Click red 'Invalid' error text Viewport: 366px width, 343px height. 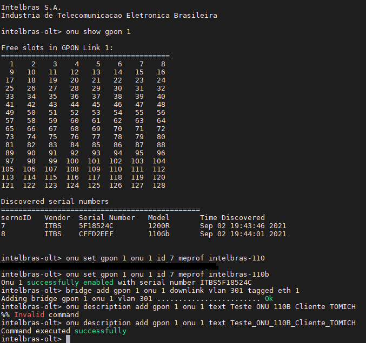click(x=29, y=315)
